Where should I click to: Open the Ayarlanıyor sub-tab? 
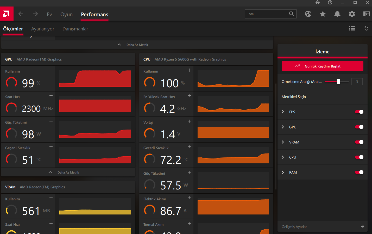(43, 29)
